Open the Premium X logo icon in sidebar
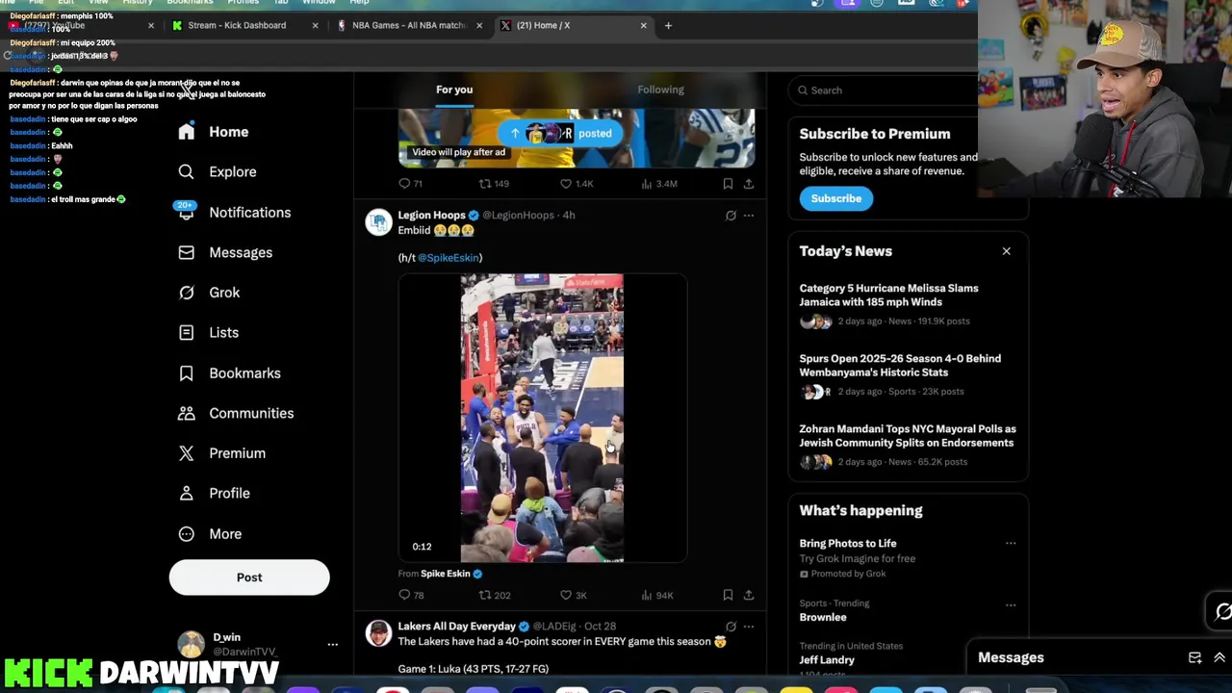 (x=186, y=453)
